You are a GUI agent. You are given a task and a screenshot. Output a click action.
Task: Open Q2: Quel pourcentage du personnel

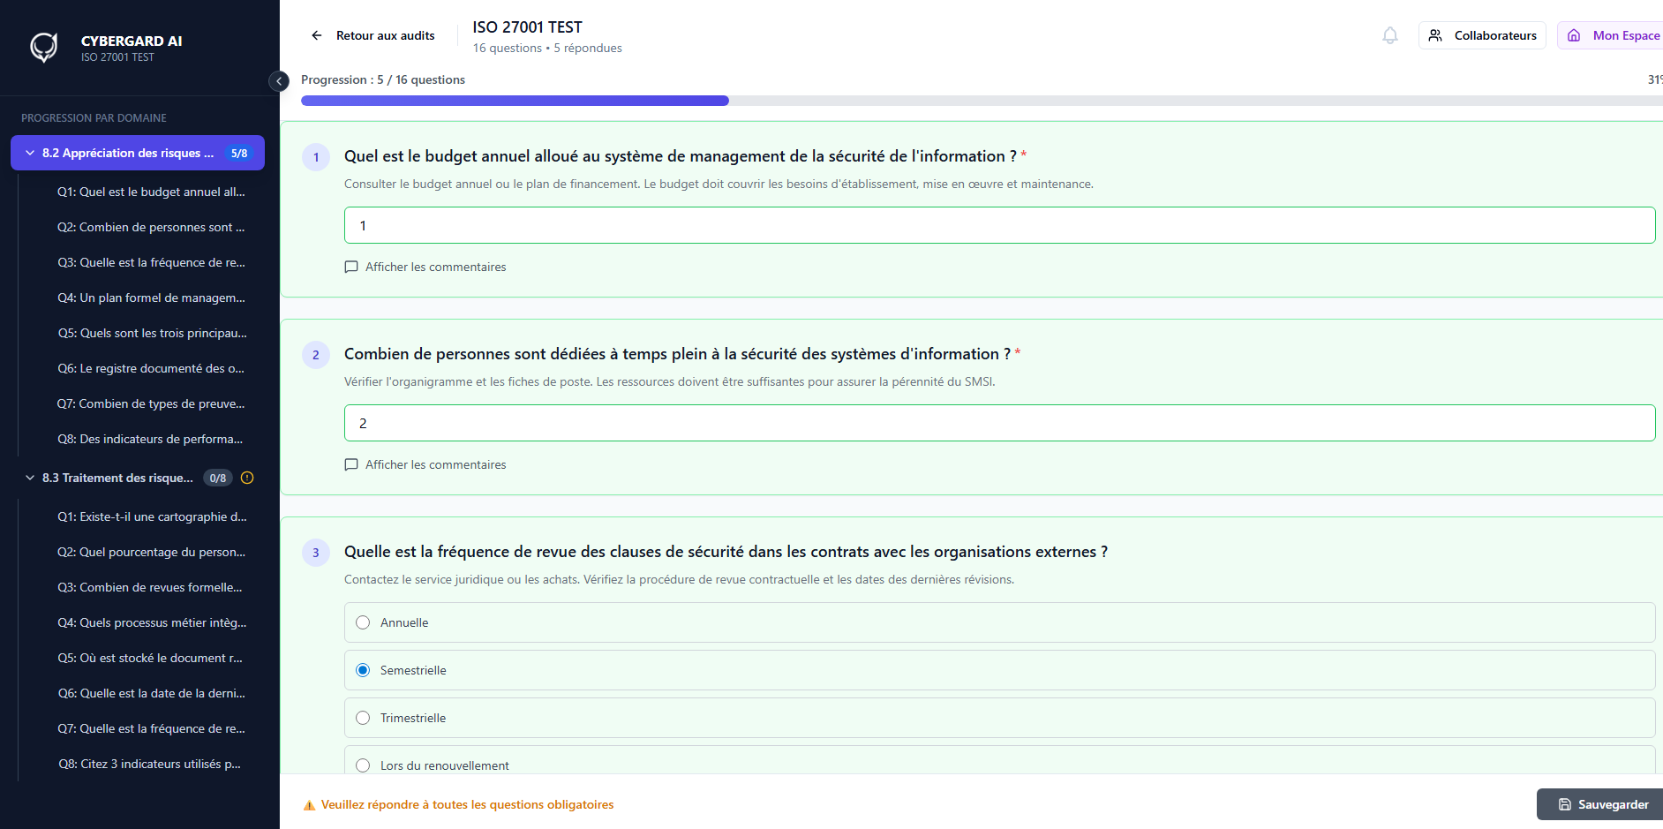151,552
